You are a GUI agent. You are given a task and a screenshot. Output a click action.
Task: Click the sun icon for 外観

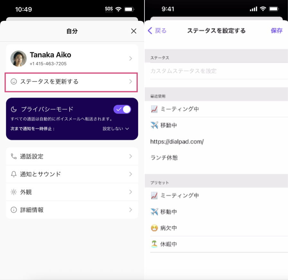click(x=13, y=192)
